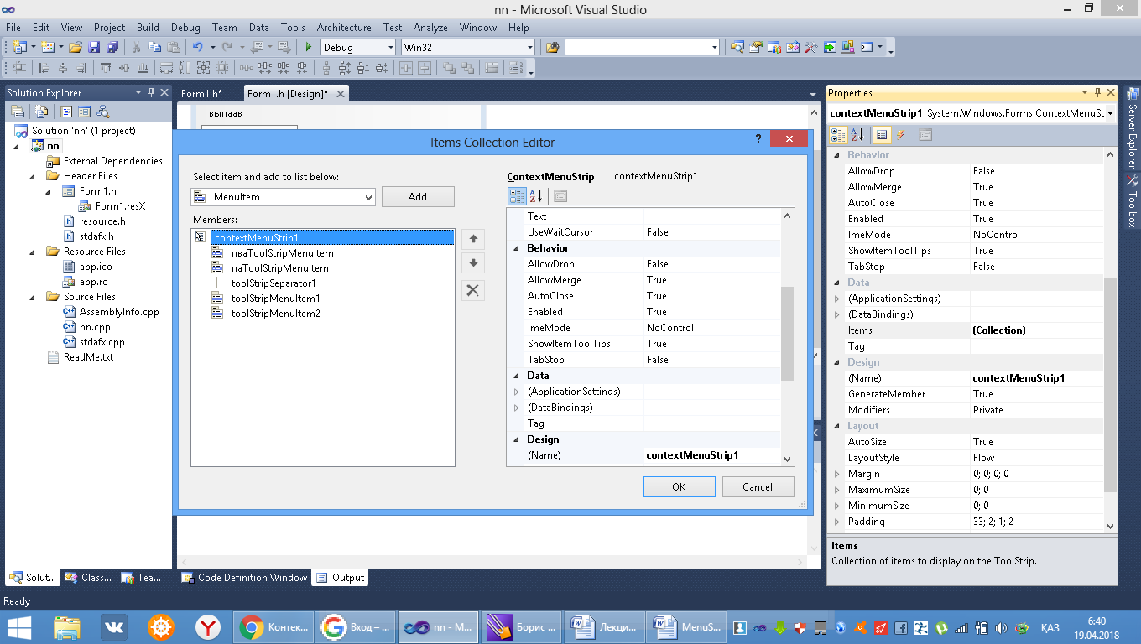1141x644 pixels.
Task: Click the Show All Files icon in Solution Explorer
Action: (x=40, y=112)
